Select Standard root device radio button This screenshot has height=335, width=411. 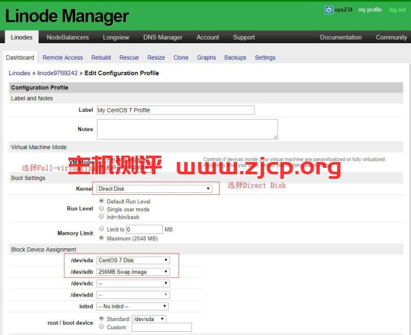point(101,318)
